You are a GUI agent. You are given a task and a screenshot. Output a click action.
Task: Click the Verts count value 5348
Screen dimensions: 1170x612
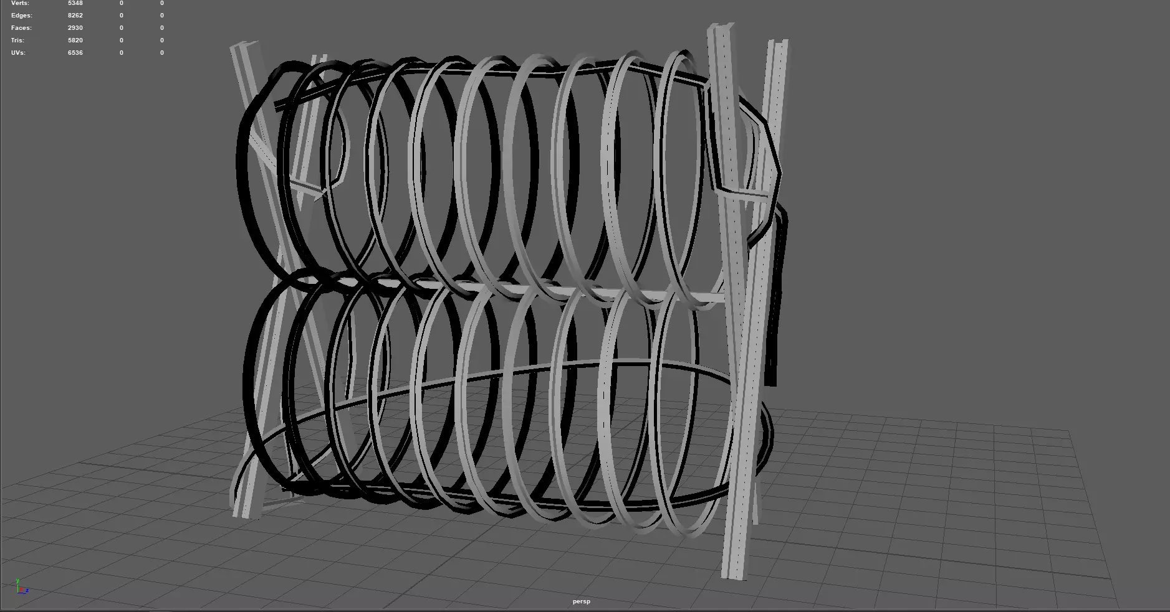(x=75, y=3)
